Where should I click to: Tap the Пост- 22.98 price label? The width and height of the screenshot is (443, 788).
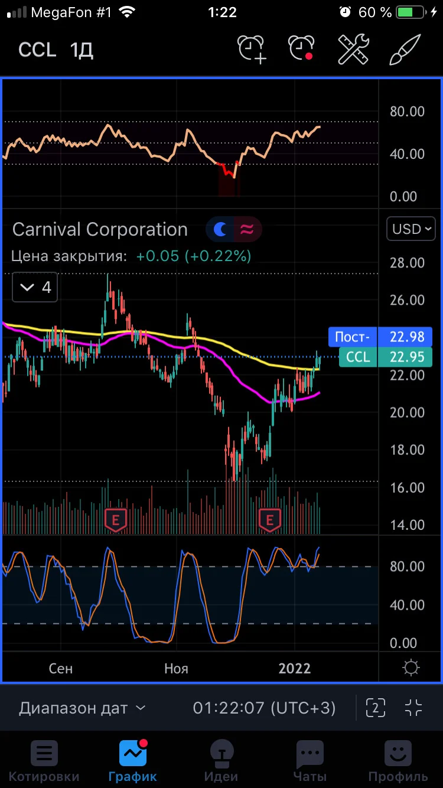[x=380, y=337]
